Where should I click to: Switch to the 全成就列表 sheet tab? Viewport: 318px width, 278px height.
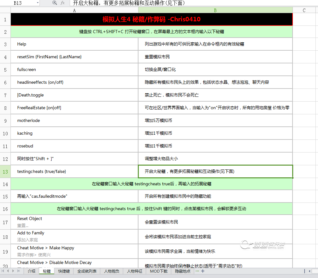tap(87, 271)
